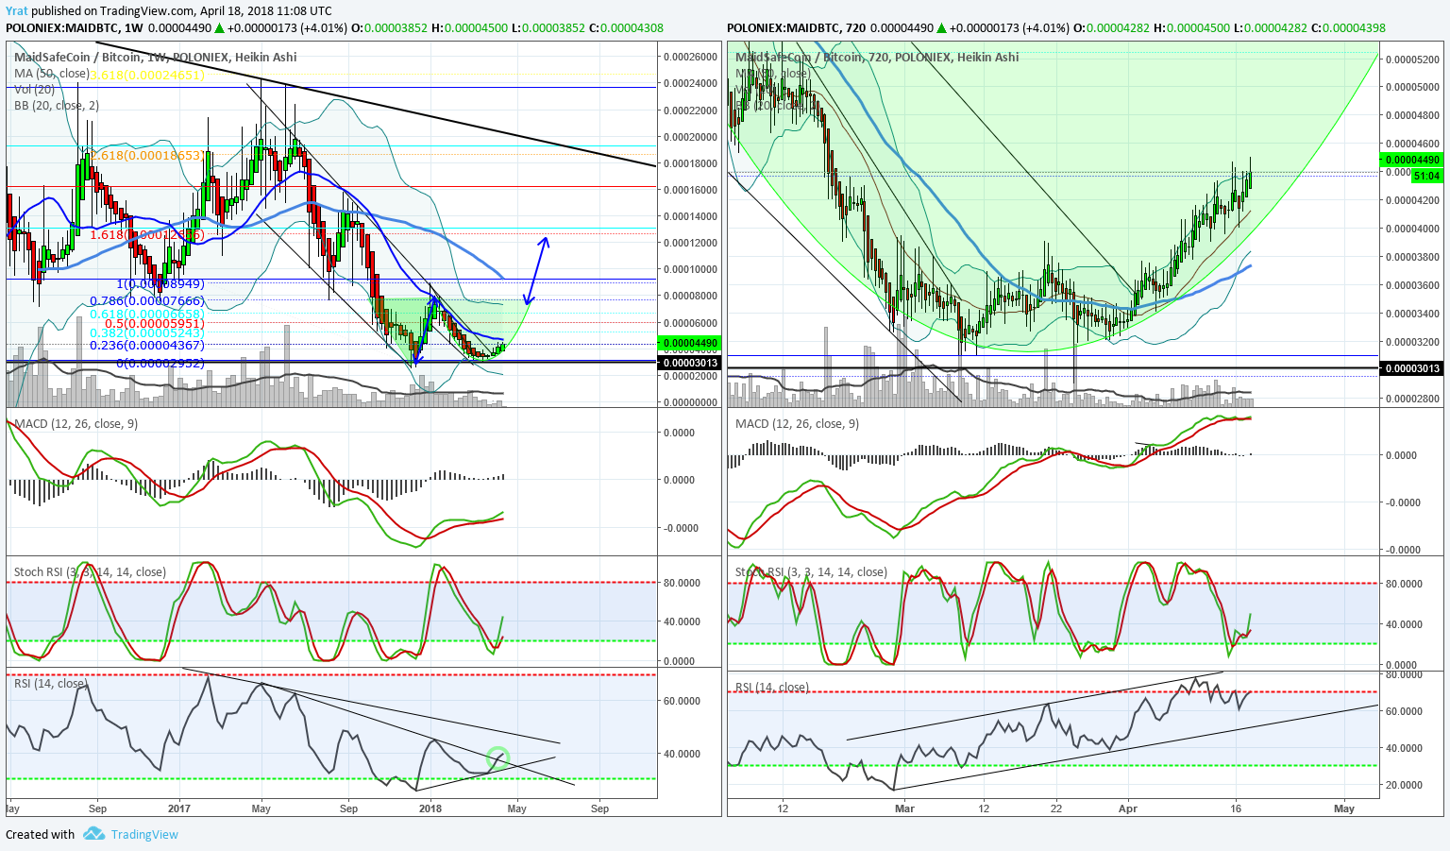Click the 2017 label on the 1W time axis

[179, 808]
